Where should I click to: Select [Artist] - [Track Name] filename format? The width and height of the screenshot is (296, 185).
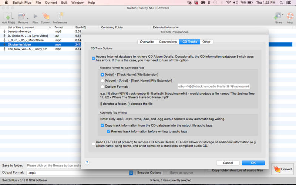102,75
